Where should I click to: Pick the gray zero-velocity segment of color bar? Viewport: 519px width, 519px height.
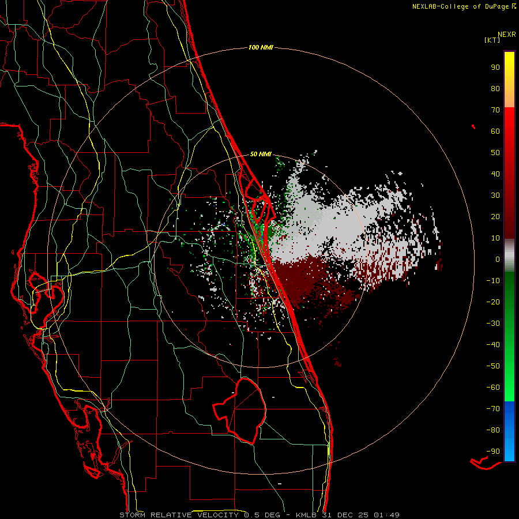pos(509,255)
